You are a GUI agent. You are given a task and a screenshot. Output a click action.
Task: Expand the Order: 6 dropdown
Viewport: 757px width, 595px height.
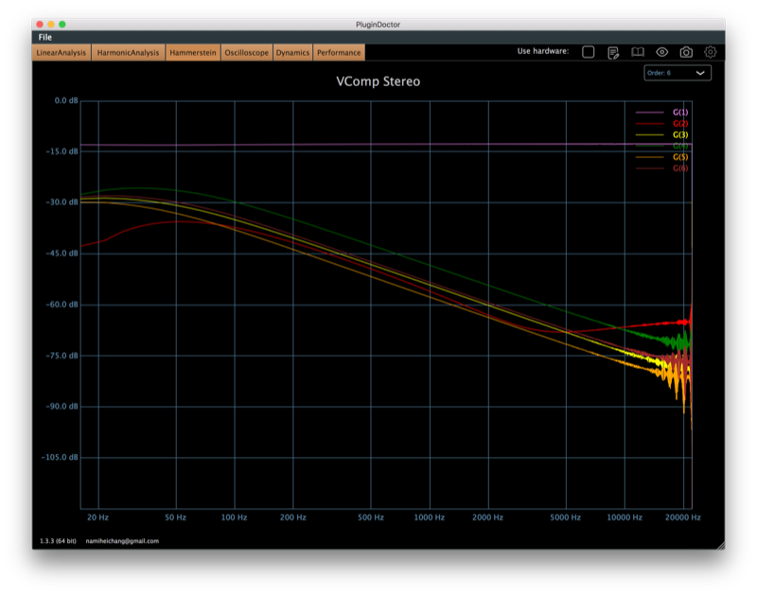tap(678, 73)
